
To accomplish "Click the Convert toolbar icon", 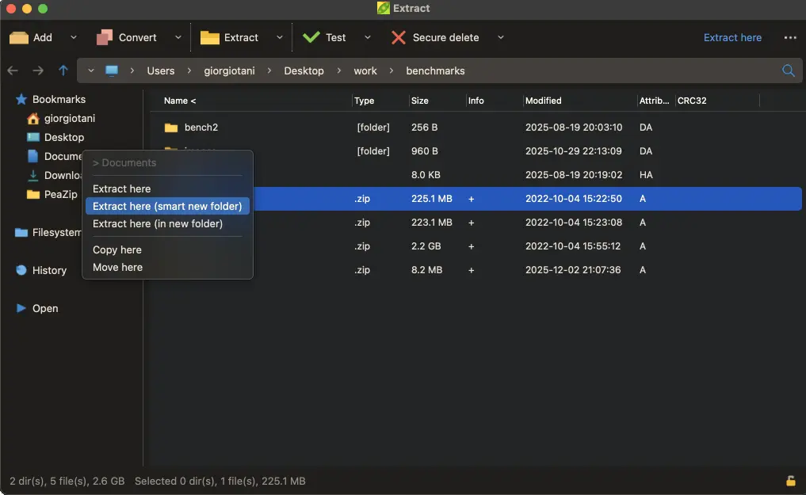I will 105,37.
